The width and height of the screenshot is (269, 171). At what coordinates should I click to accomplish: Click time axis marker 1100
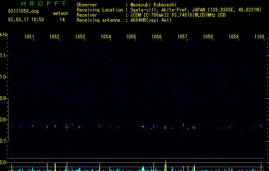259,37
